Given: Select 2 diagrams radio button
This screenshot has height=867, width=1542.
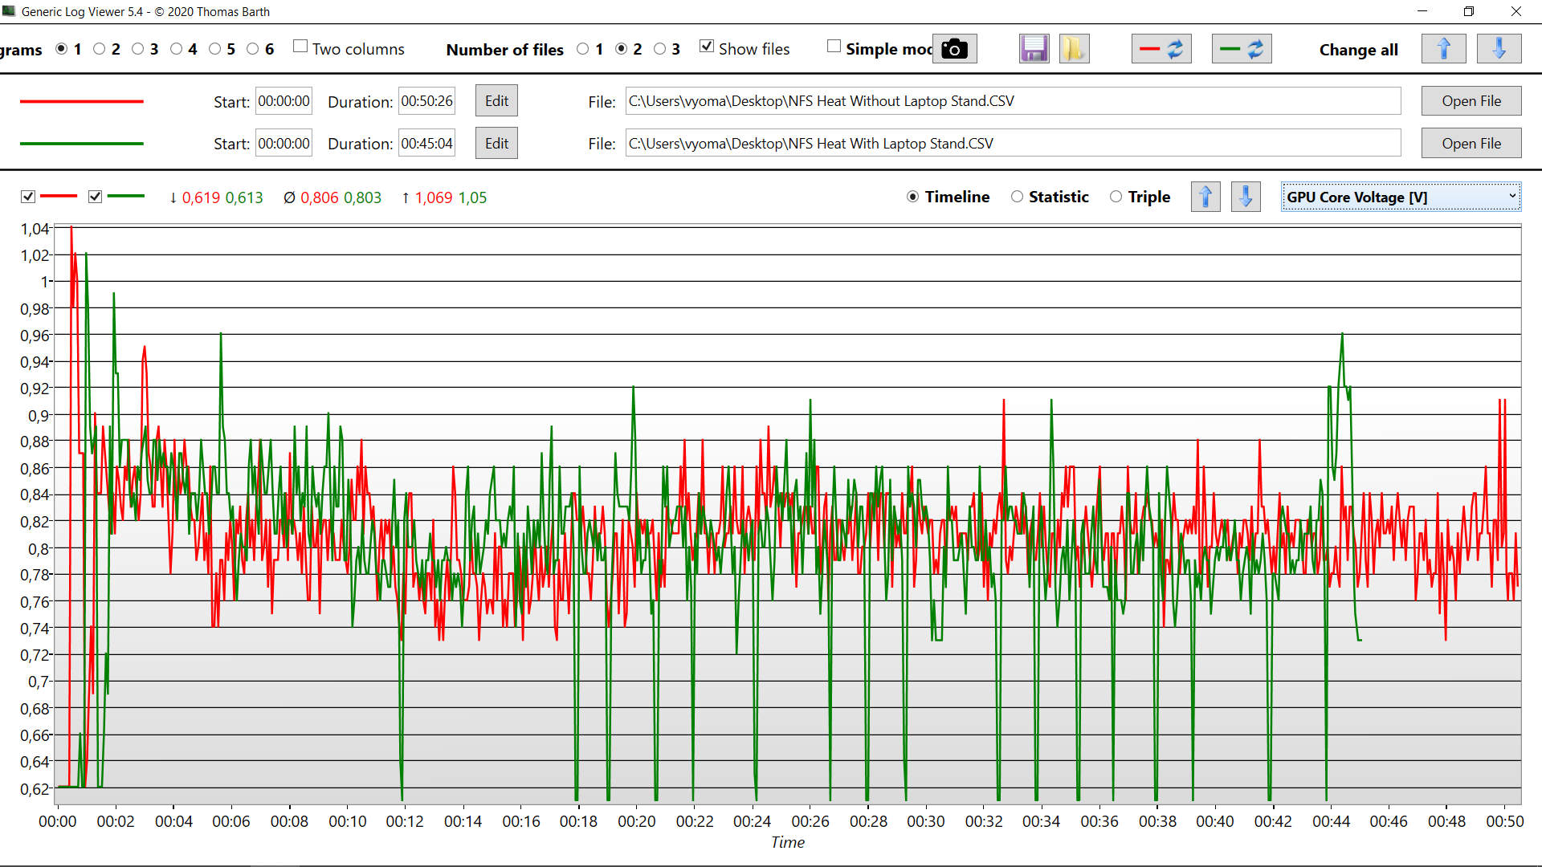Looking at the screenshot, I should (100, 49).
